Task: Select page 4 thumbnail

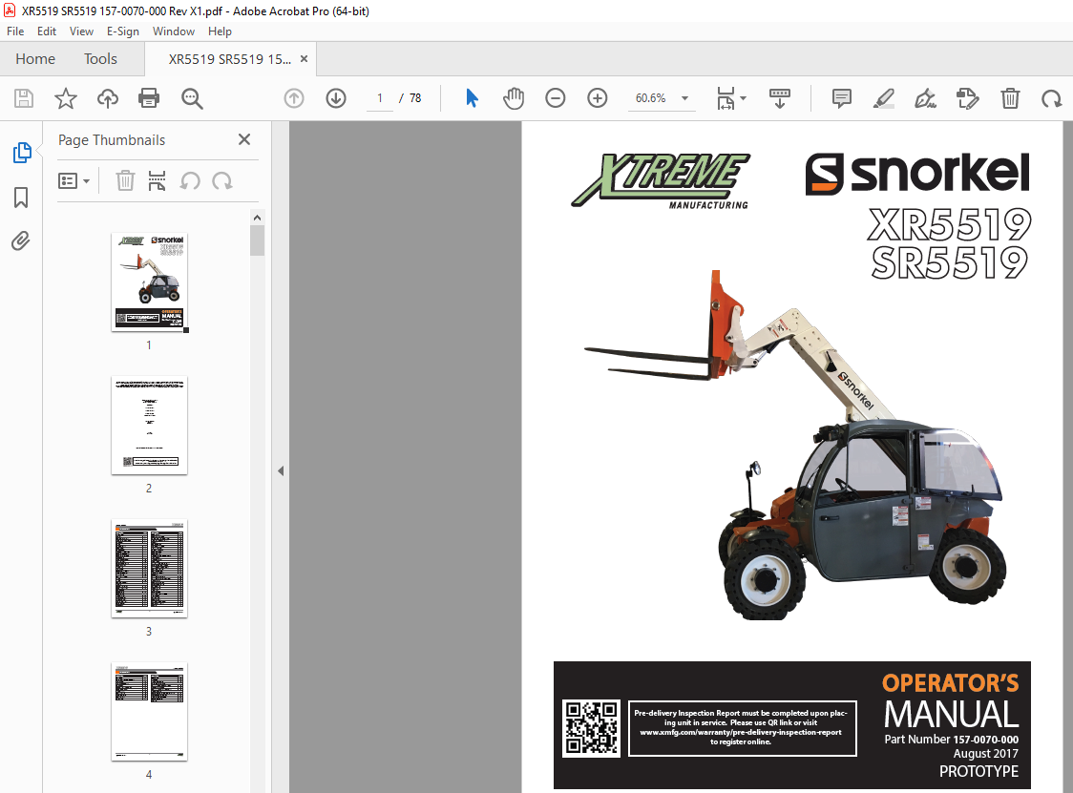Action: (x=149, y=712)
